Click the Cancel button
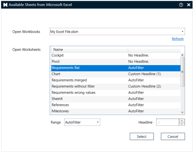This screenshot has height=153, width=194. coord(173,136)
